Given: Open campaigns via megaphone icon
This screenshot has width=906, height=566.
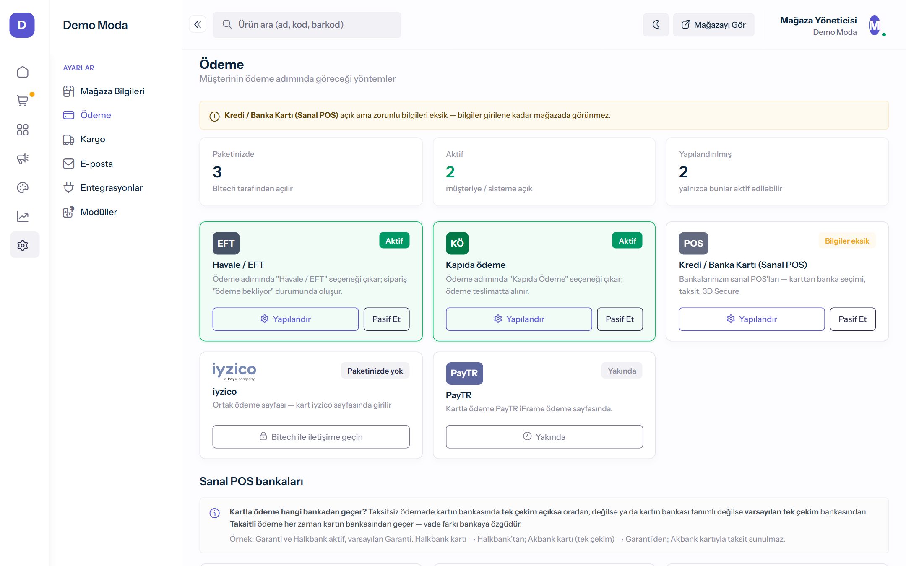Looking at the screenshot, I should tap(23, 158).
